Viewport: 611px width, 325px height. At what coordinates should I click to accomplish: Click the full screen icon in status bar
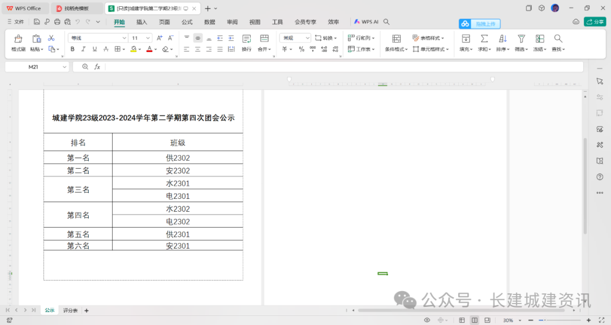point(601,320)
